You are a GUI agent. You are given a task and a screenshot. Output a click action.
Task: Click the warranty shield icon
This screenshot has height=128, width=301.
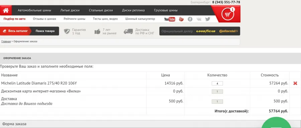pos(67,32)
